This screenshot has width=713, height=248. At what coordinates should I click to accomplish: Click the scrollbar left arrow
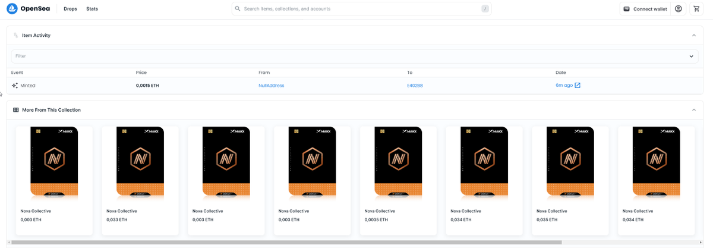point(9,242)
